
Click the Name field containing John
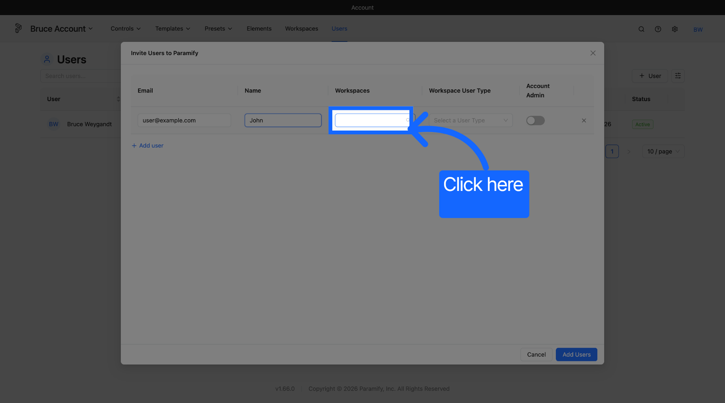[x=283, y=120]
